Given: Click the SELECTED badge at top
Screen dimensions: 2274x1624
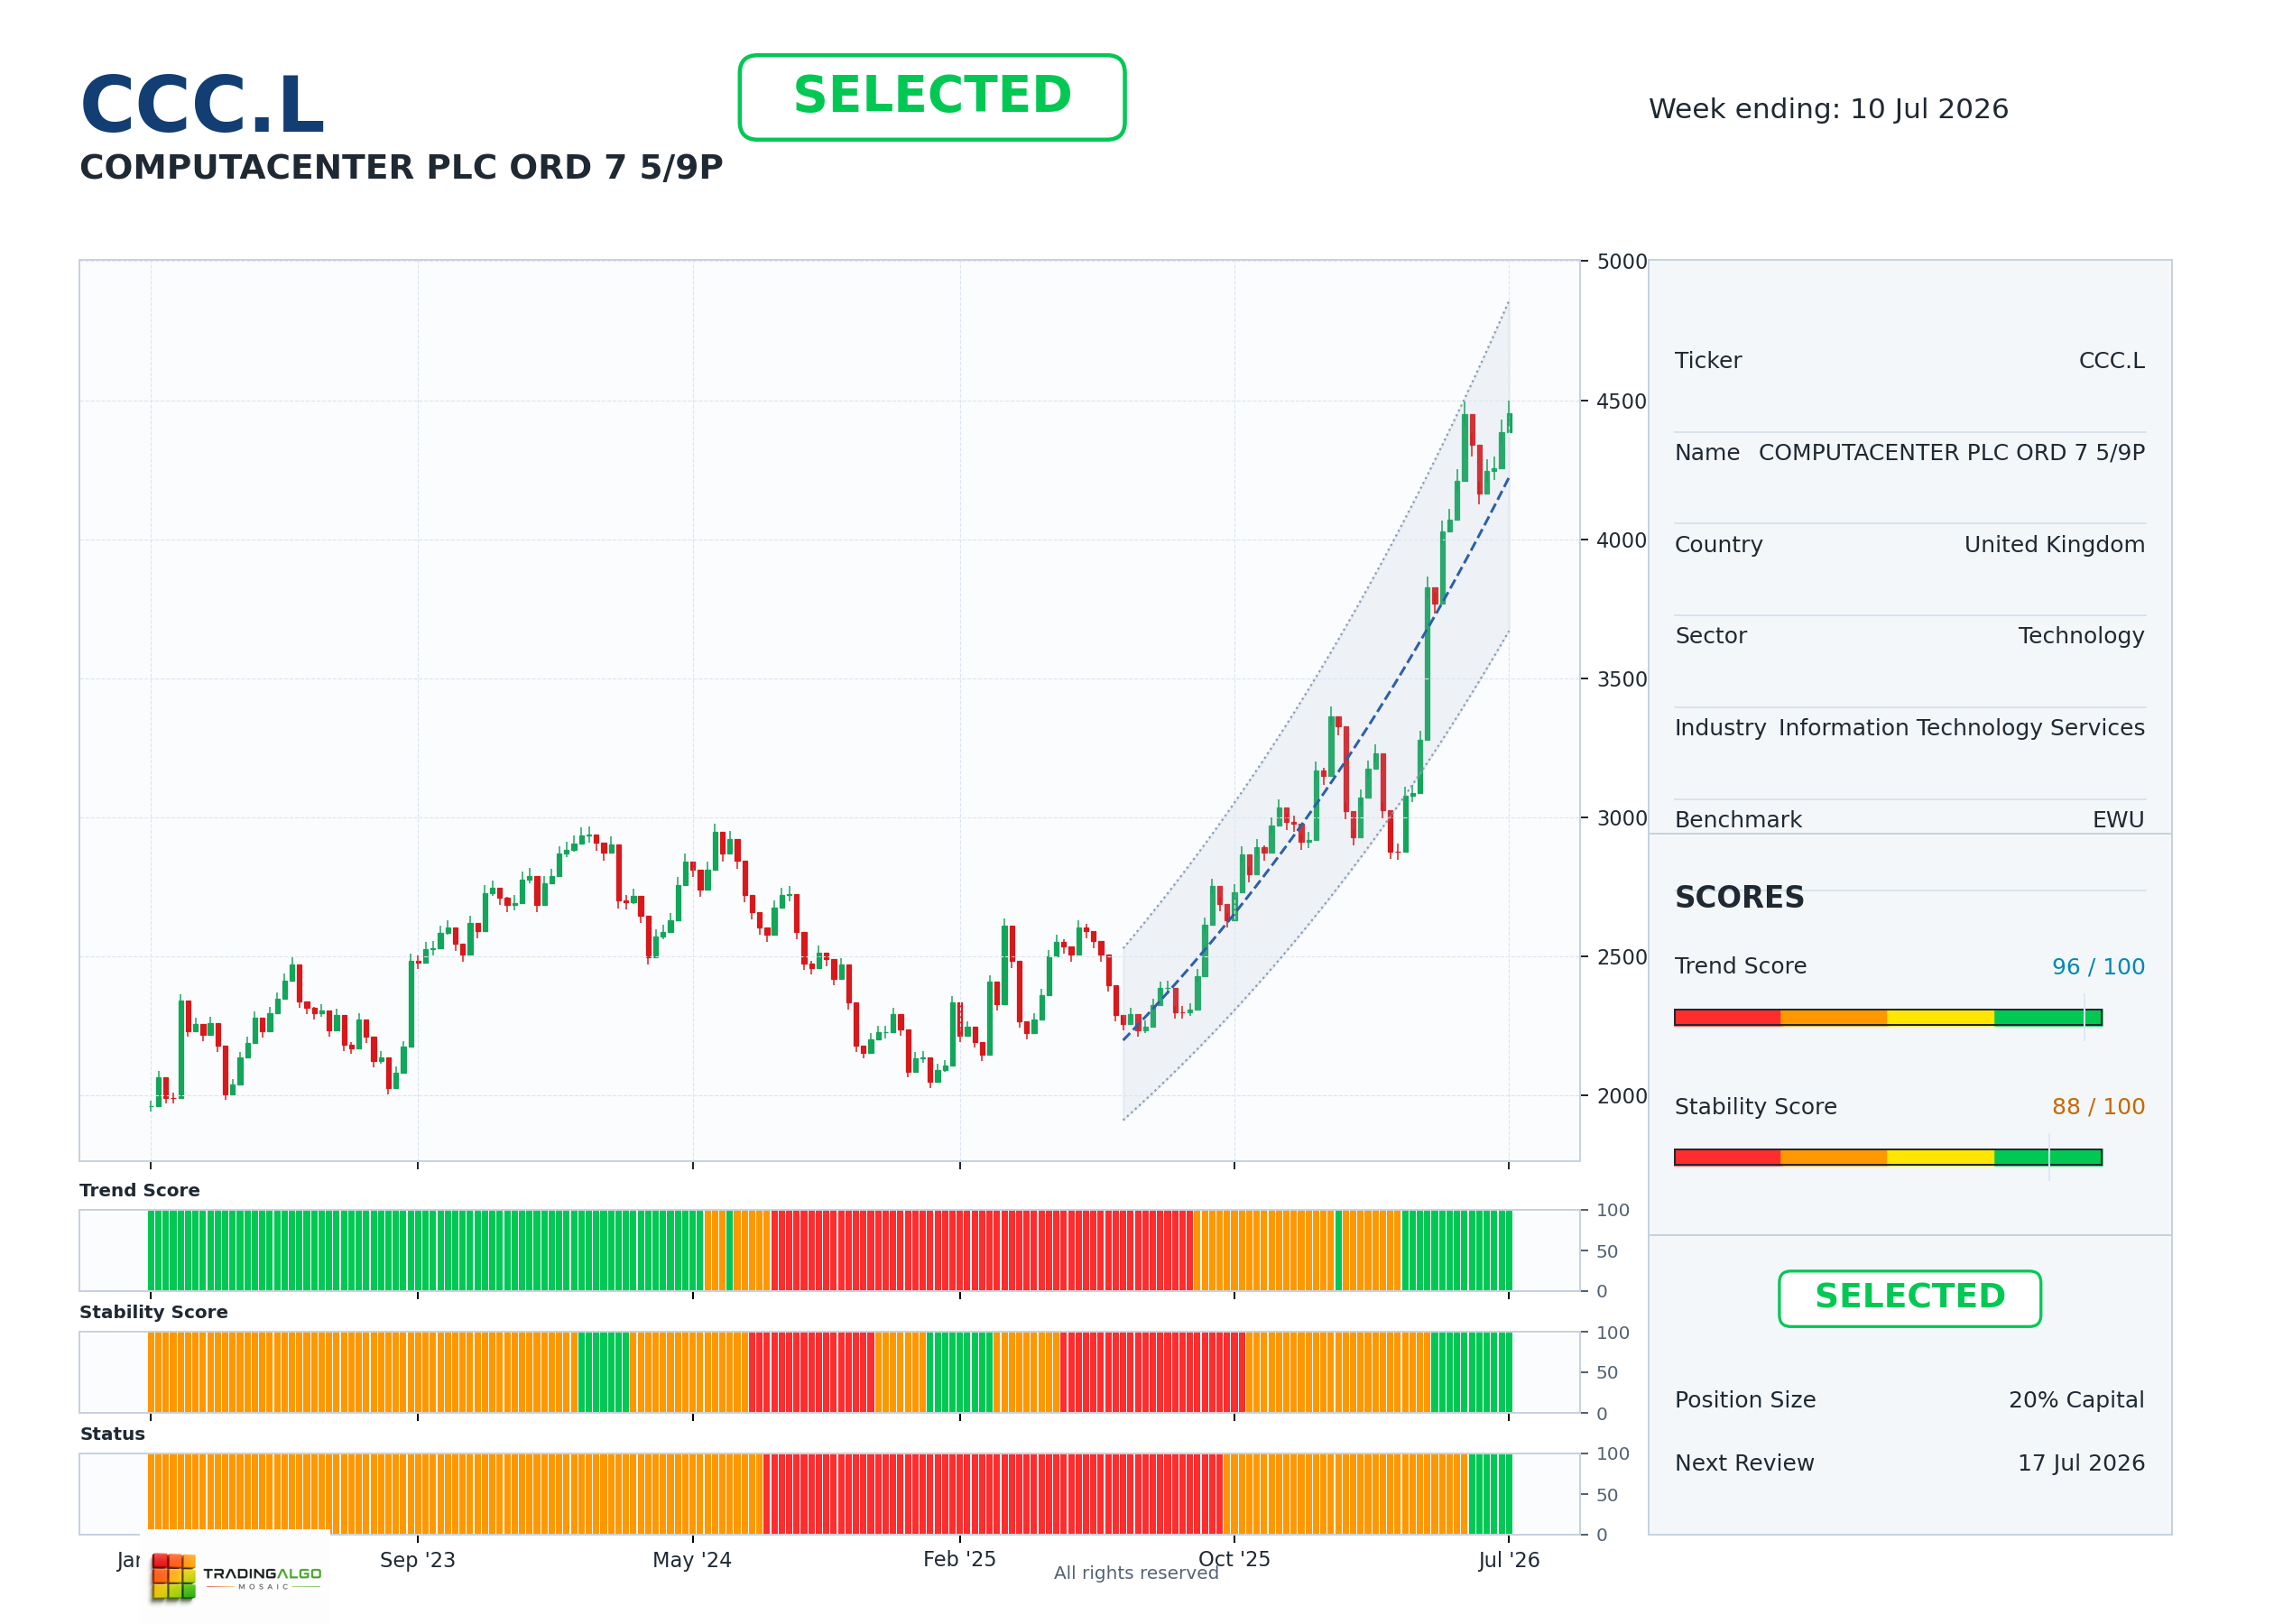Looking at the screenshot, I should point(932,97).
